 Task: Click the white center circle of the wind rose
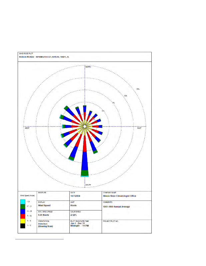85,126
